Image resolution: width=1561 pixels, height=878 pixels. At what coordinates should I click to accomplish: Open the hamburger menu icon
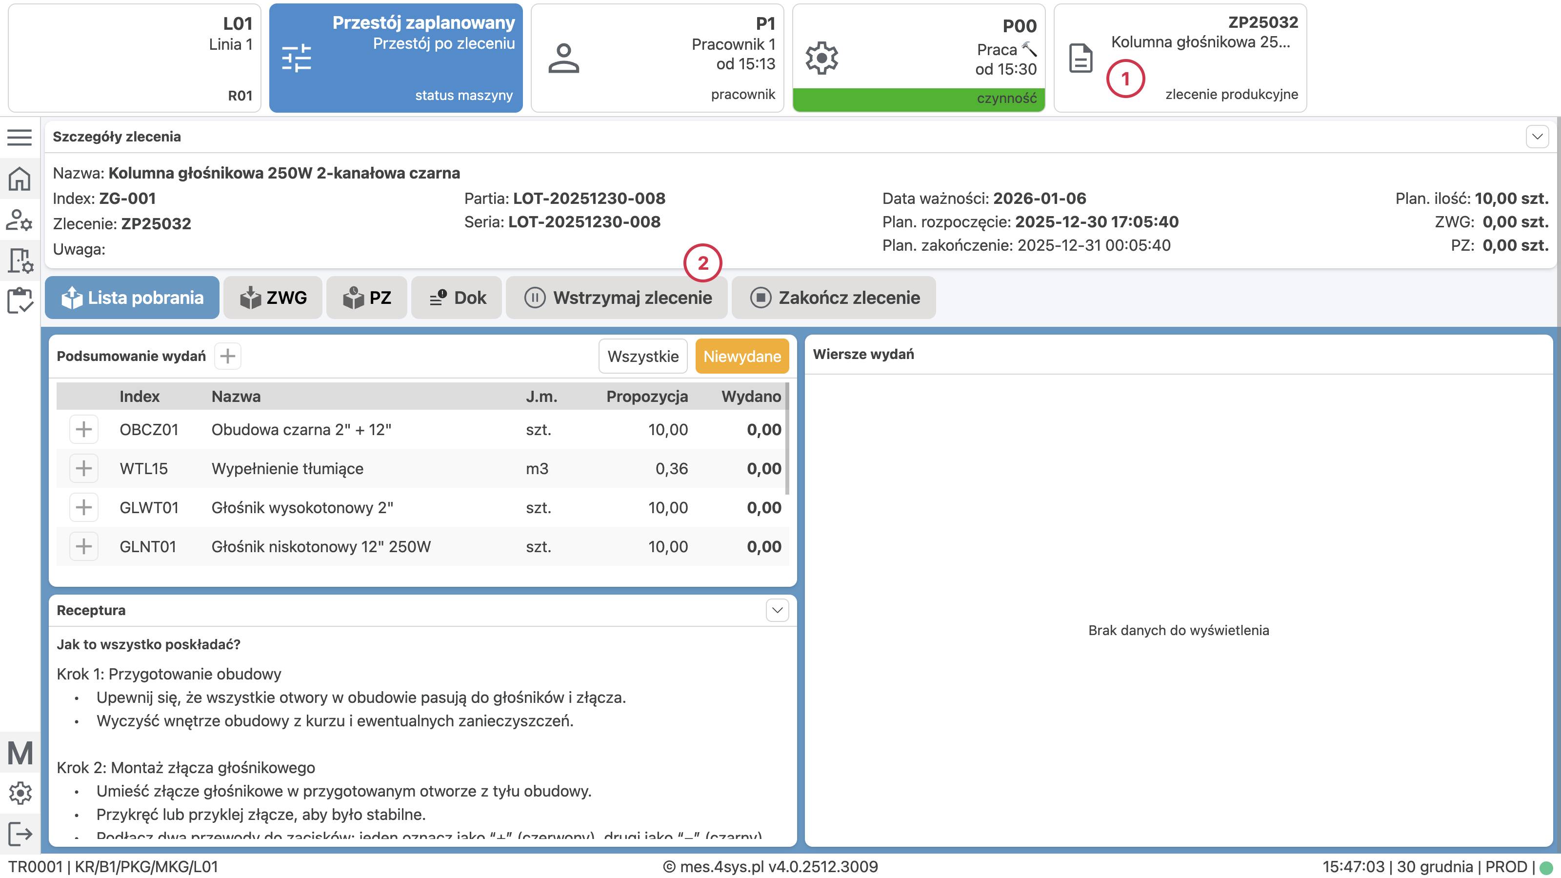[x=20, y=138]
